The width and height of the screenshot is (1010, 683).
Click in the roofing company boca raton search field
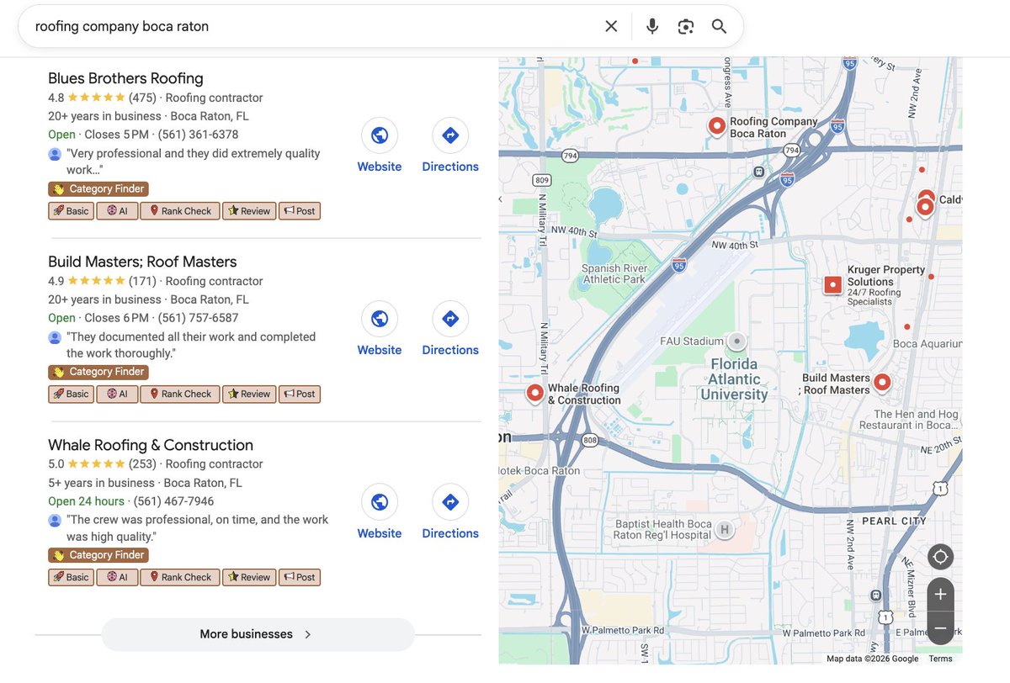point(311,26)
